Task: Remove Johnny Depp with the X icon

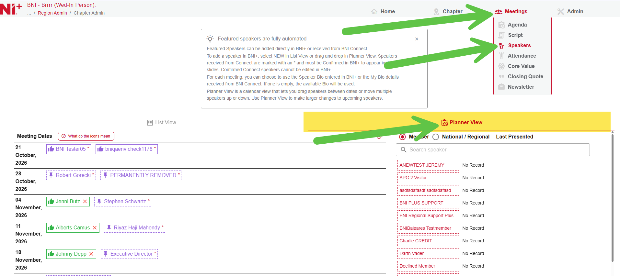Action: pos(91,254)
